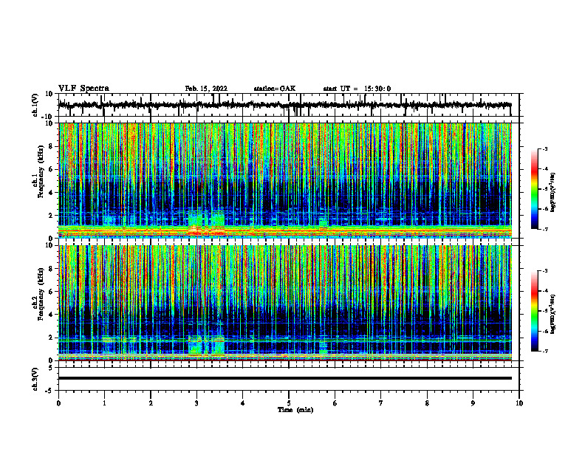Click the "5" tick on ch.3(V) axis
This screenshot has width=585, height=452.
click(51, 368)
